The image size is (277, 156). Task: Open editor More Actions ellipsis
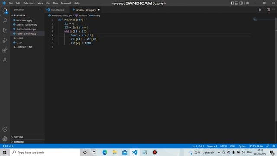pos(274,10)
